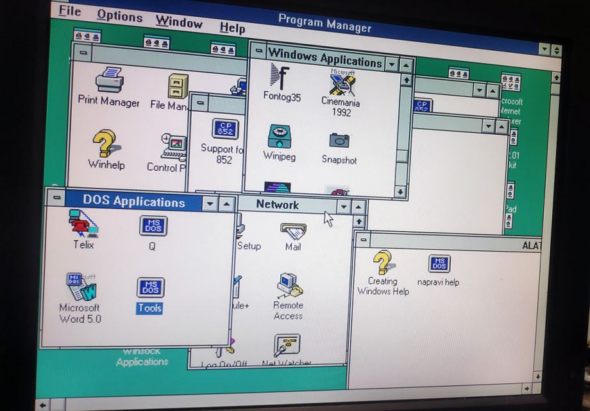Run the napravi help MS-DOS icon

(440, 263)
